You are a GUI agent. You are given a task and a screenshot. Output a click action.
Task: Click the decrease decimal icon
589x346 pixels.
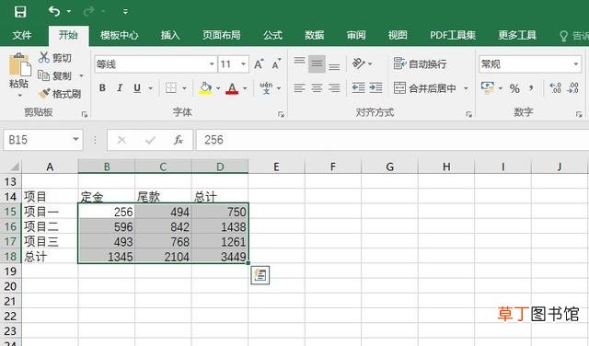tap(573, 88)
